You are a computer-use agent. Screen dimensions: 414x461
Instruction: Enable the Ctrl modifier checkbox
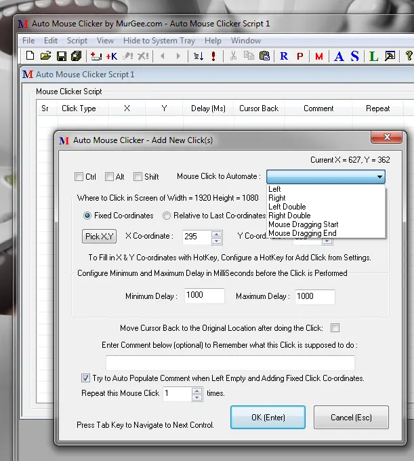(x=79, y=177)
